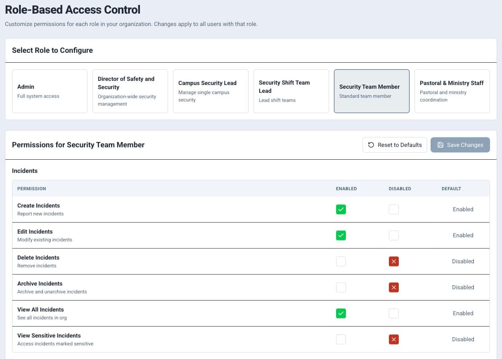Click default value Disabled for Delete Incidents
The width and height of the screenshot is (502, 359).
coord(463,261)
